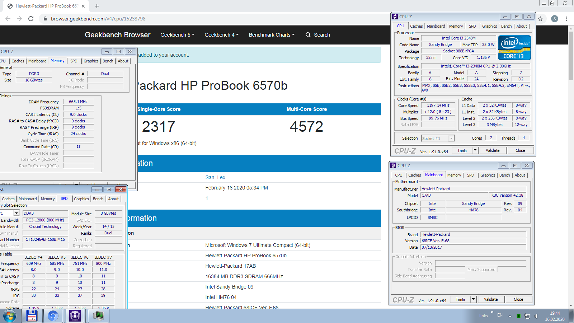Click the address bar URL
The height and width of the screenshot is (323, 574).
point(98,19)
